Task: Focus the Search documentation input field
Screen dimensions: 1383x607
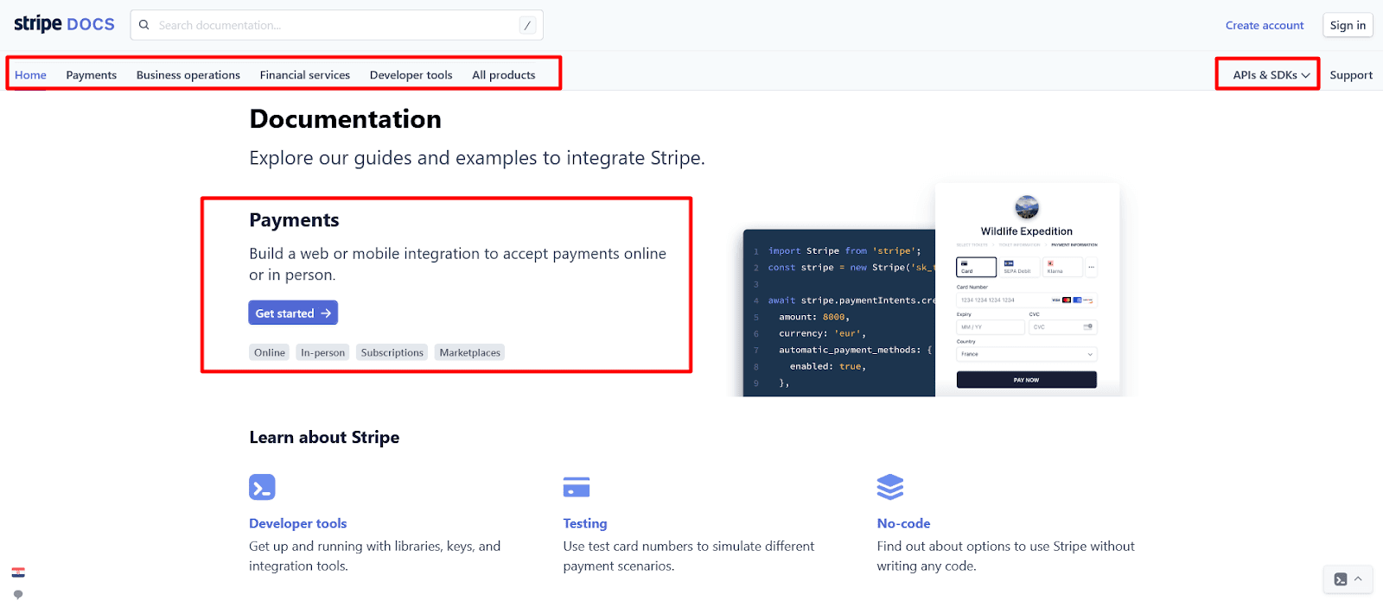Action: [x=337, y=25]
